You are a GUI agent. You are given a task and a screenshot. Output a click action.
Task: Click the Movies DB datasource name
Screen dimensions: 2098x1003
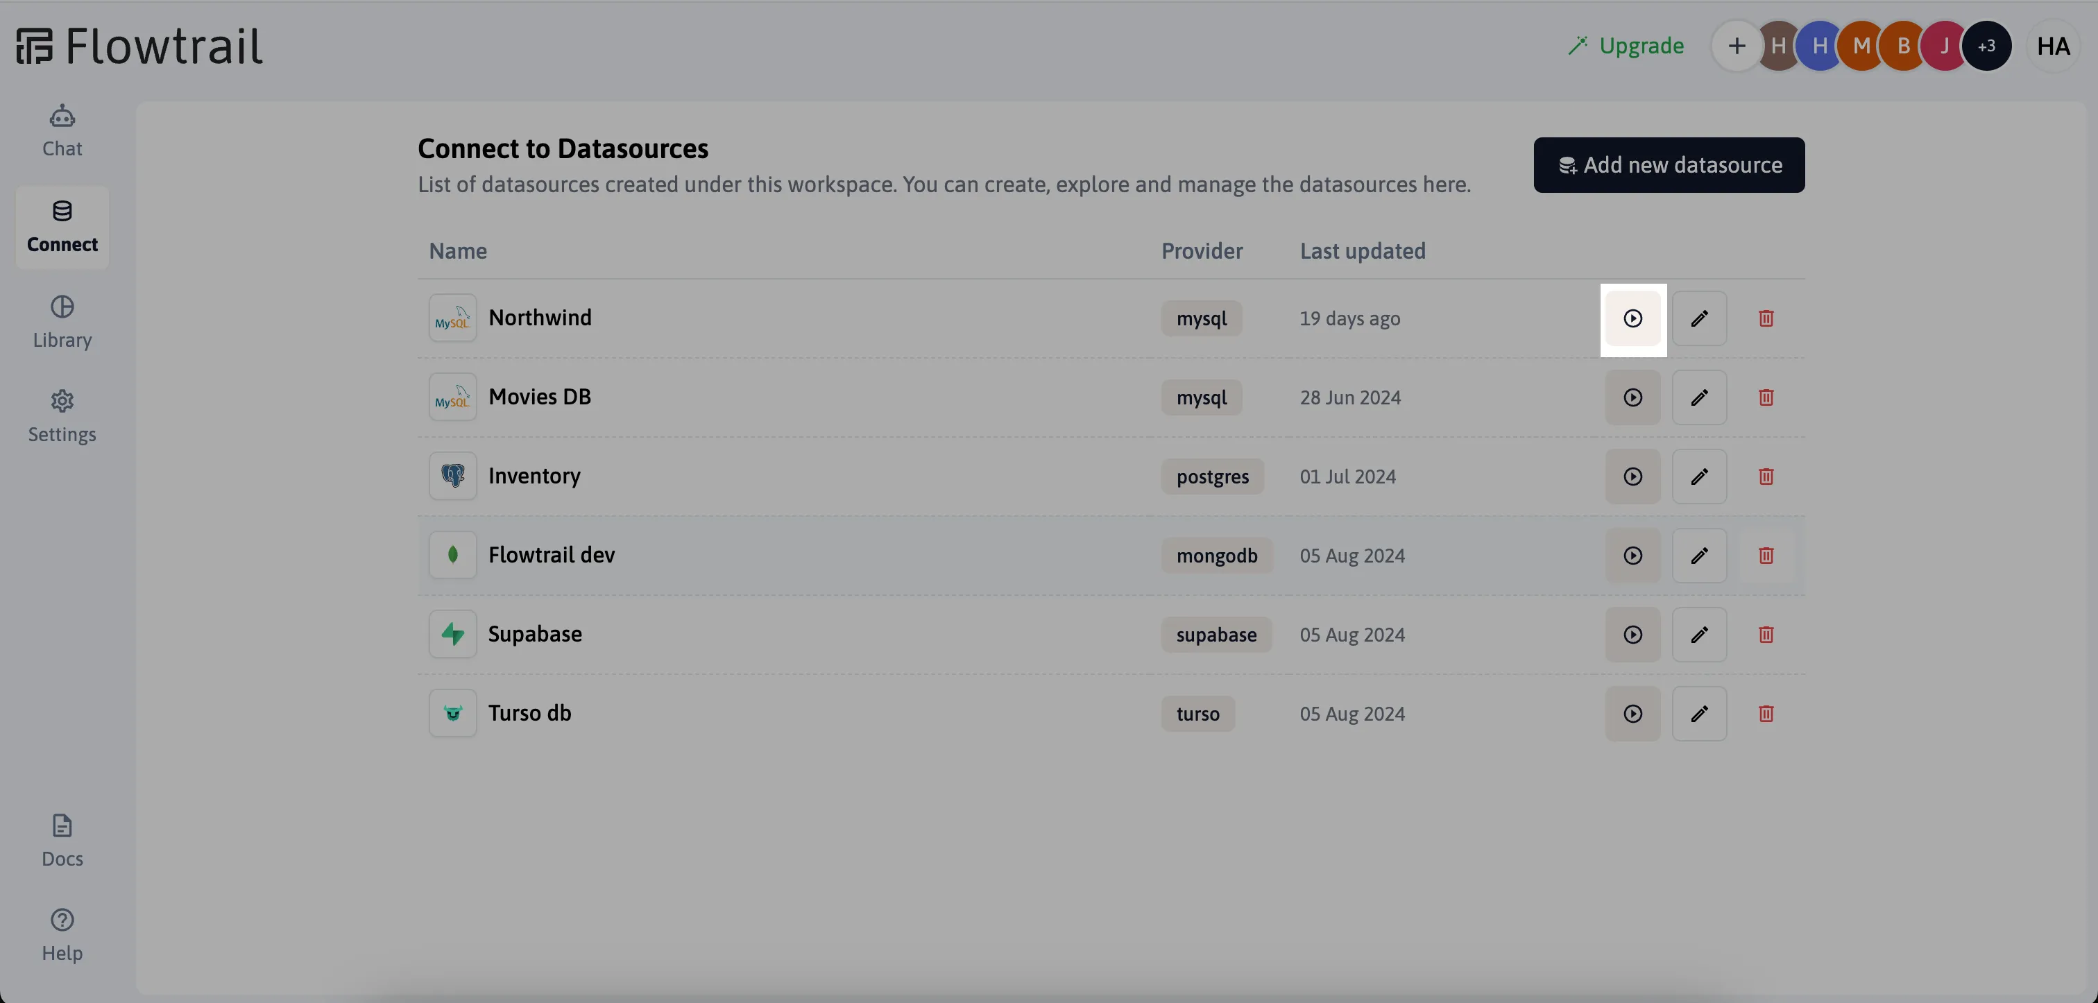click(540, 397)
